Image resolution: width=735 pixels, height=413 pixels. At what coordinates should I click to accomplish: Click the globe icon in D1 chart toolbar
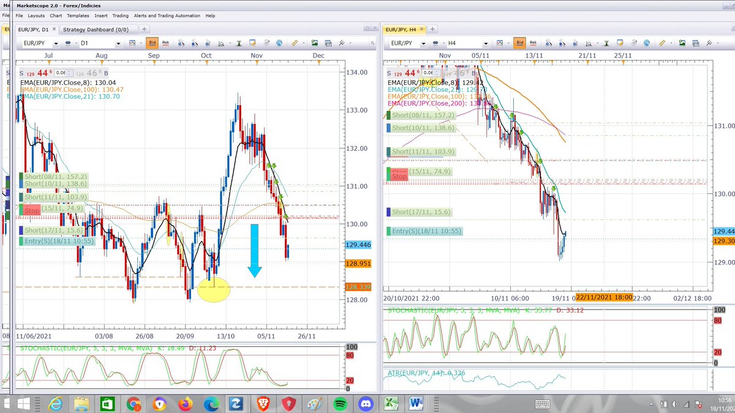click(279, 43)
